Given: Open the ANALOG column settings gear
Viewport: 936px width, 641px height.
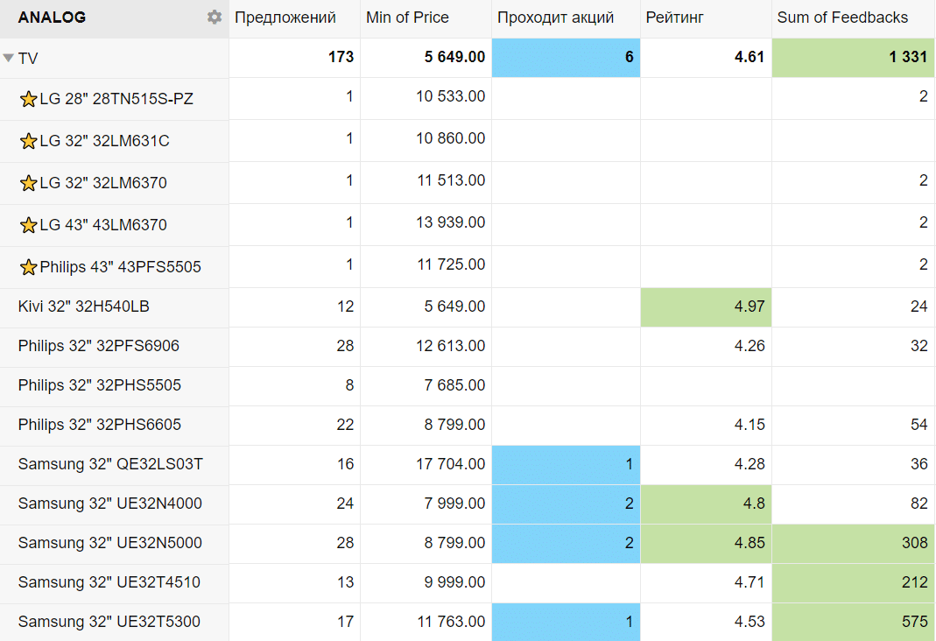Looking at the screenshot, I should 215,18.
